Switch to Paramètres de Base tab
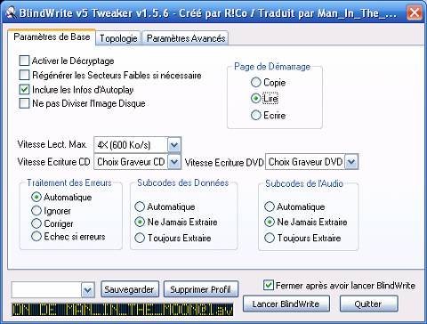Image resolution: width=427 pixels, height=324 pixels. pos(52,37)
